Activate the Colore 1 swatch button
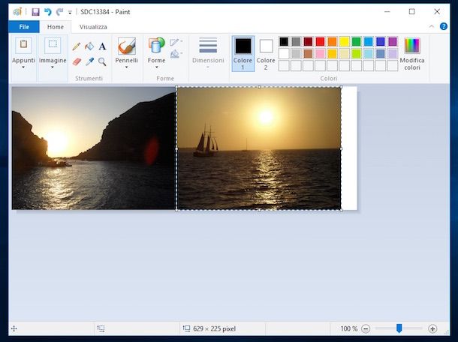 click(243, 53)
